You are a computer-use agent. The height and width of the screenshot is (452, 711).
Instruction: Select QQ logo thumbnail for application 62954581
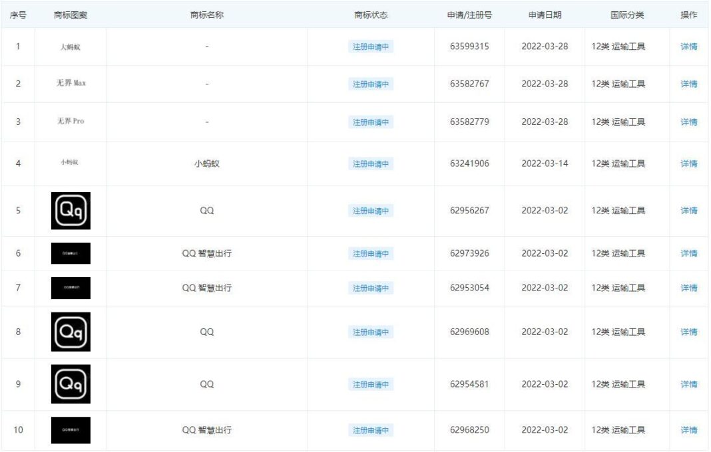[x=71, y=384]
